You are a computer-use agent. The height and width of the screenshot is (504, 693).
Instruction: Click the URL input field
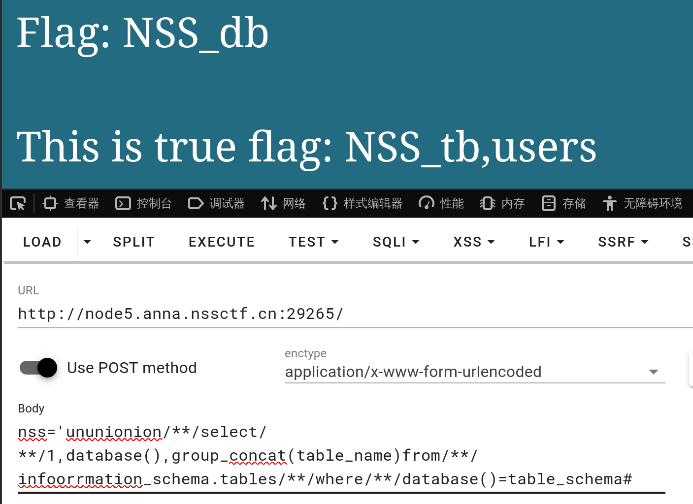click(x=345, y=314)
